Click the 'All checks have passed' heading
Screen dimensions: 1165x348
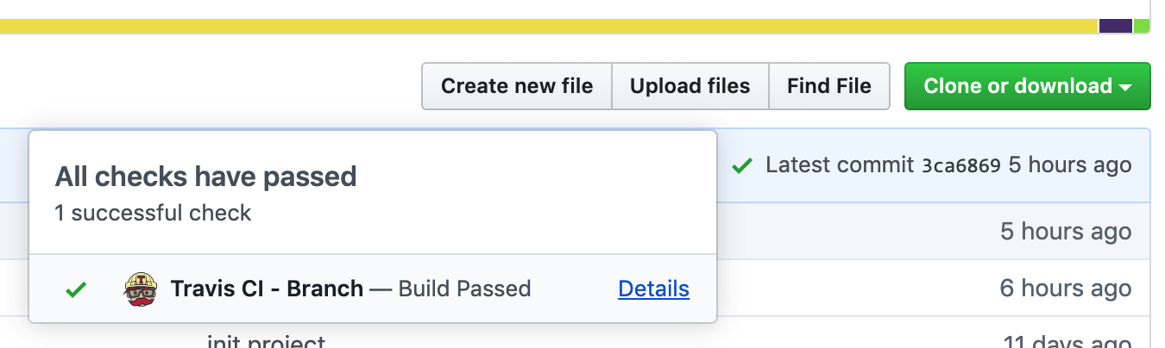coord(205,177)
